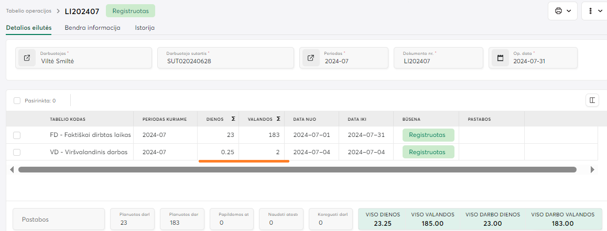Expand the print options dropdown arrow
Screen dimensions: 607x231
569,11
